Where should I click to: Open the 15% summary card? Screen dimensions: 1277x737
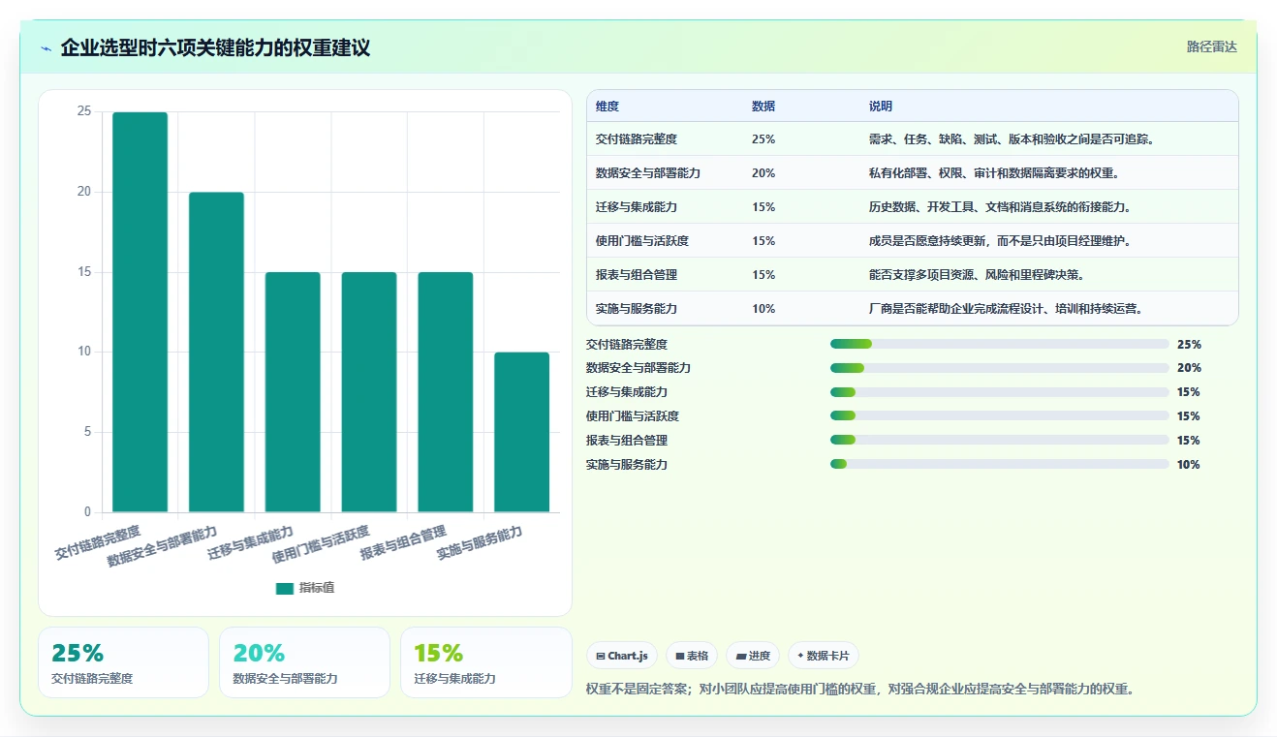point(486,662)
